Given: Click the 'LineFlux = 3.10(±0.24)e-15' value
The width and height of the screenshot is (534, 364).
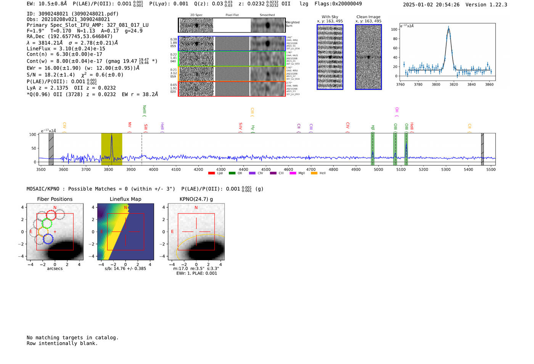Looking at the screenshot, I should coord(66,49).
